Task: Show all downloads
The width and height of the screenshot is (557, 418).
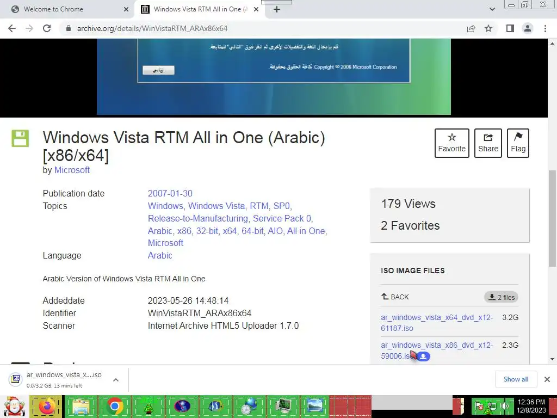Action: [516, 379]
